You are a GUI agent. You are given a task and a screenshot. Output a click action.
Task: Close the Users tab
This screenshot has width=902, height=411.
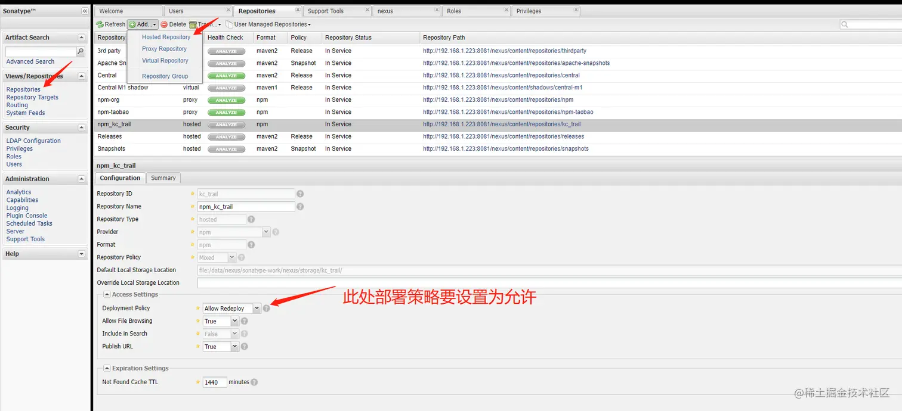point(228,10)
